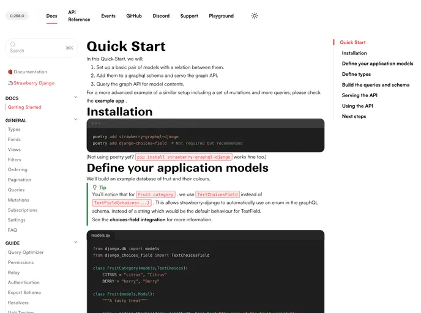Open the Authentication guide
Image resolution: width=421 pixels, height=313 pixels.
pyautogui.click(x=24, y=282)
